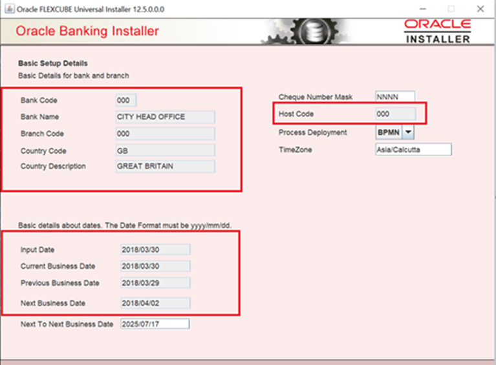
Task: Click the Oracle Installer logo
Action: [438, 31]
